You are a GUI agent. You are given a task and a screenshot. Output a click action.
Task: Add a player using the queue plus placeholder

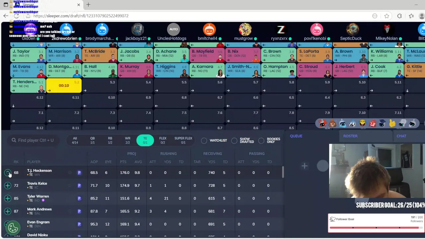(304, 166)
